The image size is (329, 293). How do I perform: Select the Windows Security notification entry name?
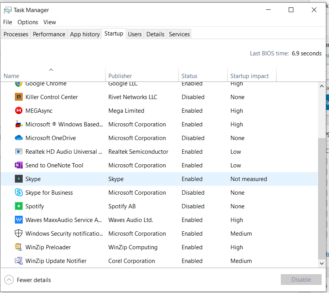tap(64, 234)
